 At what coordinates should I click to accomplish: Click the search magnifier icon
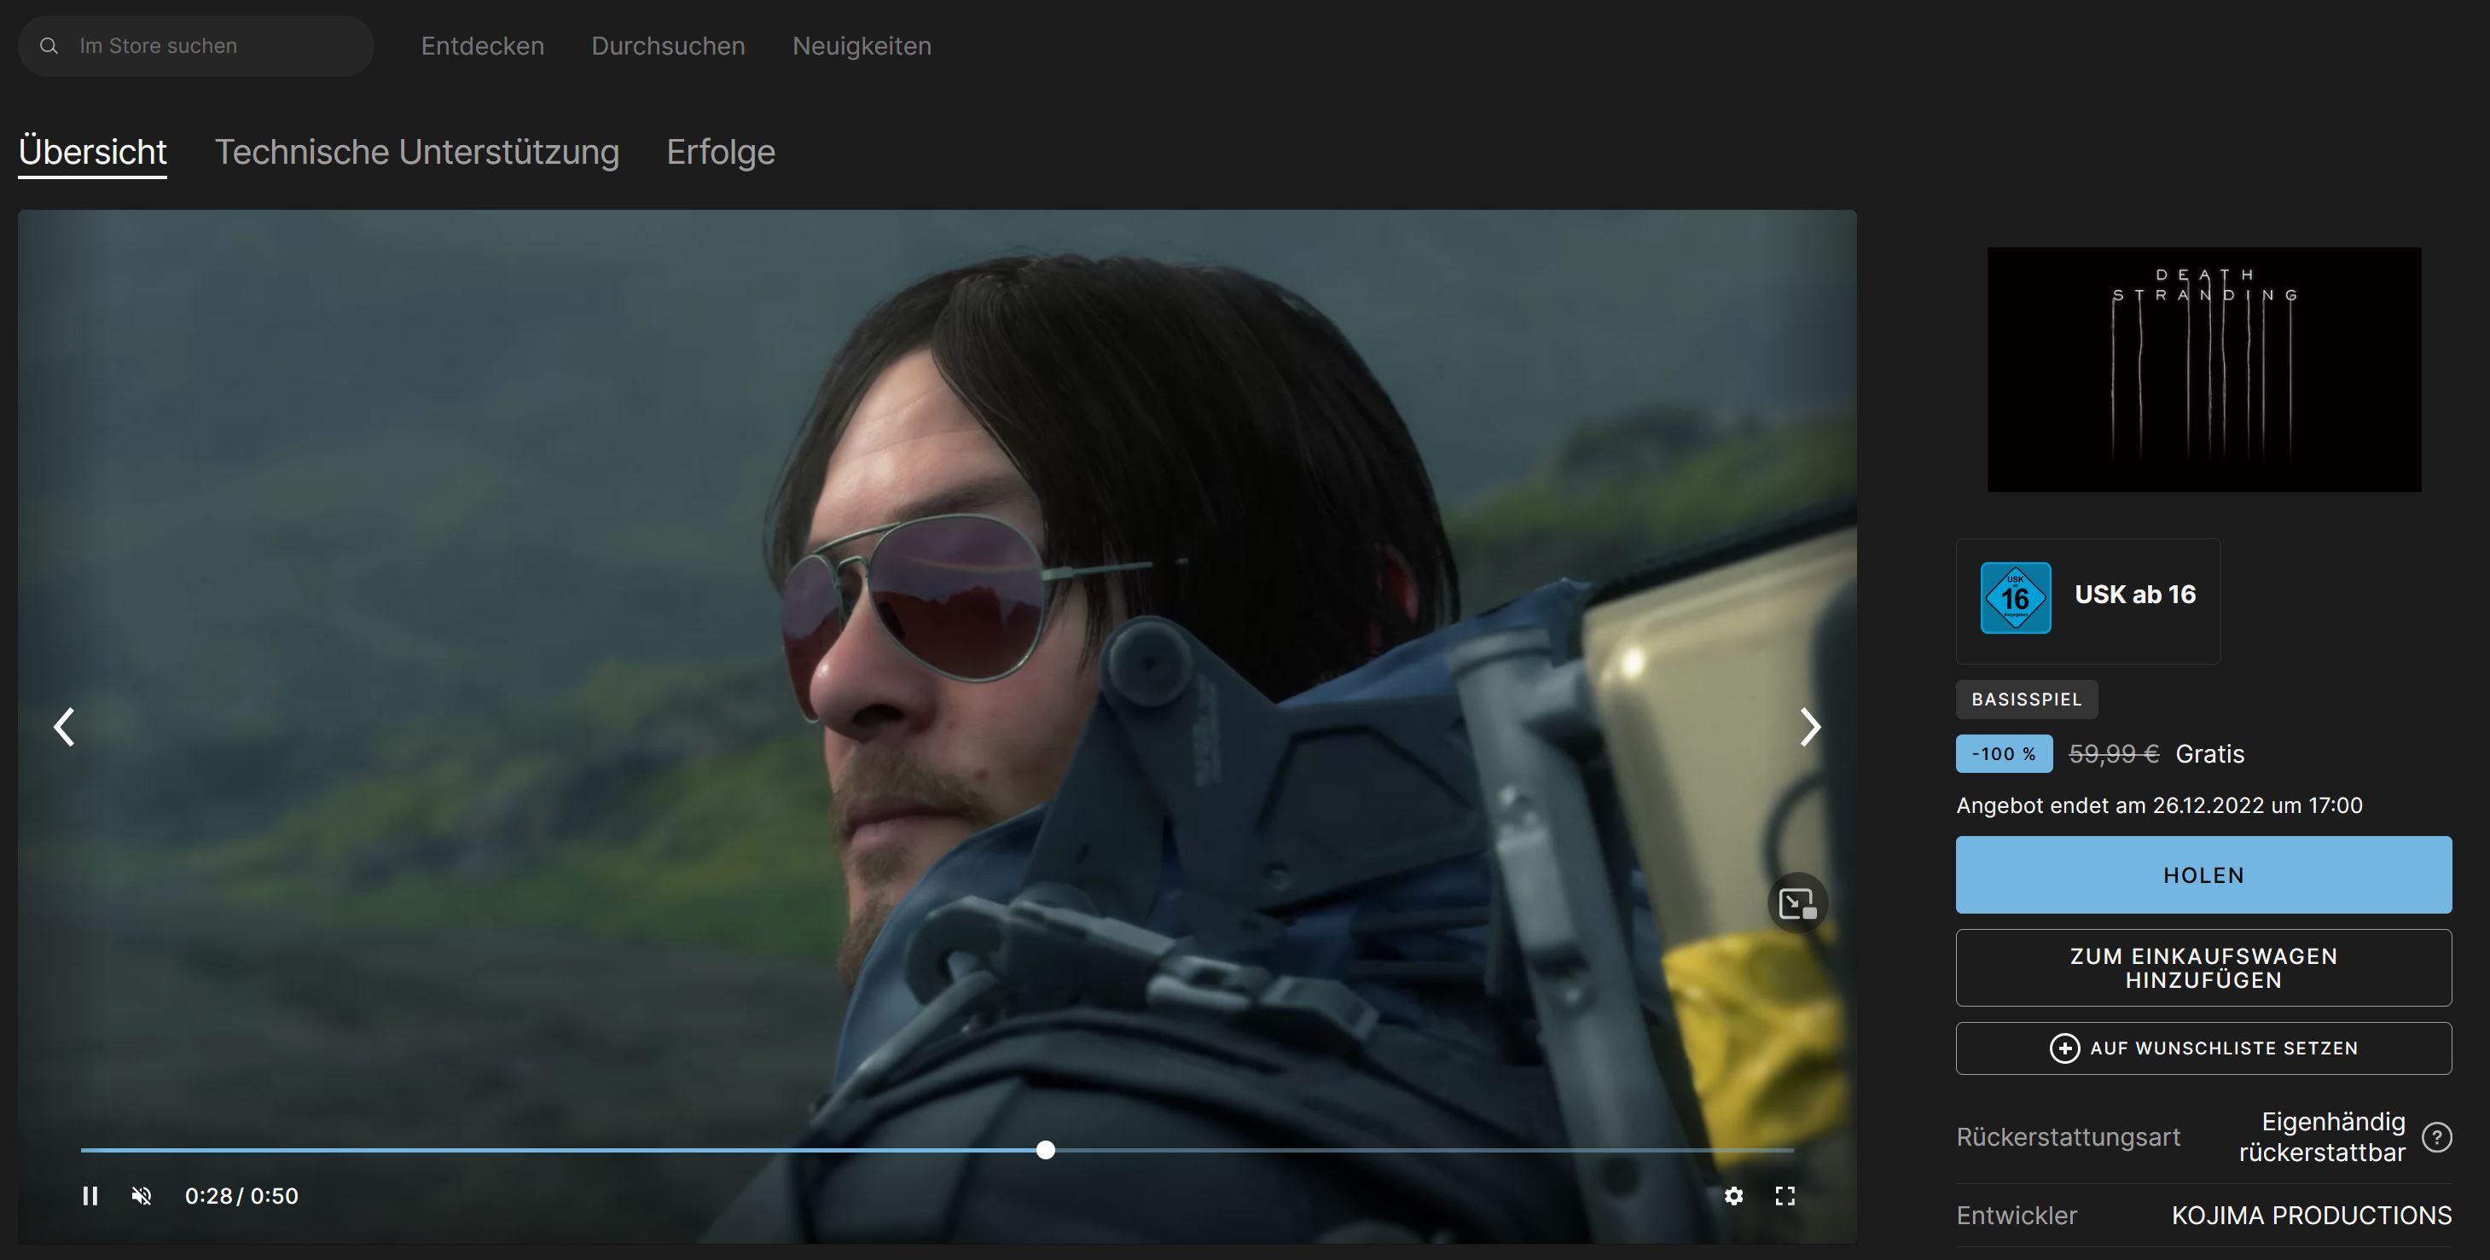pyautogui.click(x=49, y=45)
